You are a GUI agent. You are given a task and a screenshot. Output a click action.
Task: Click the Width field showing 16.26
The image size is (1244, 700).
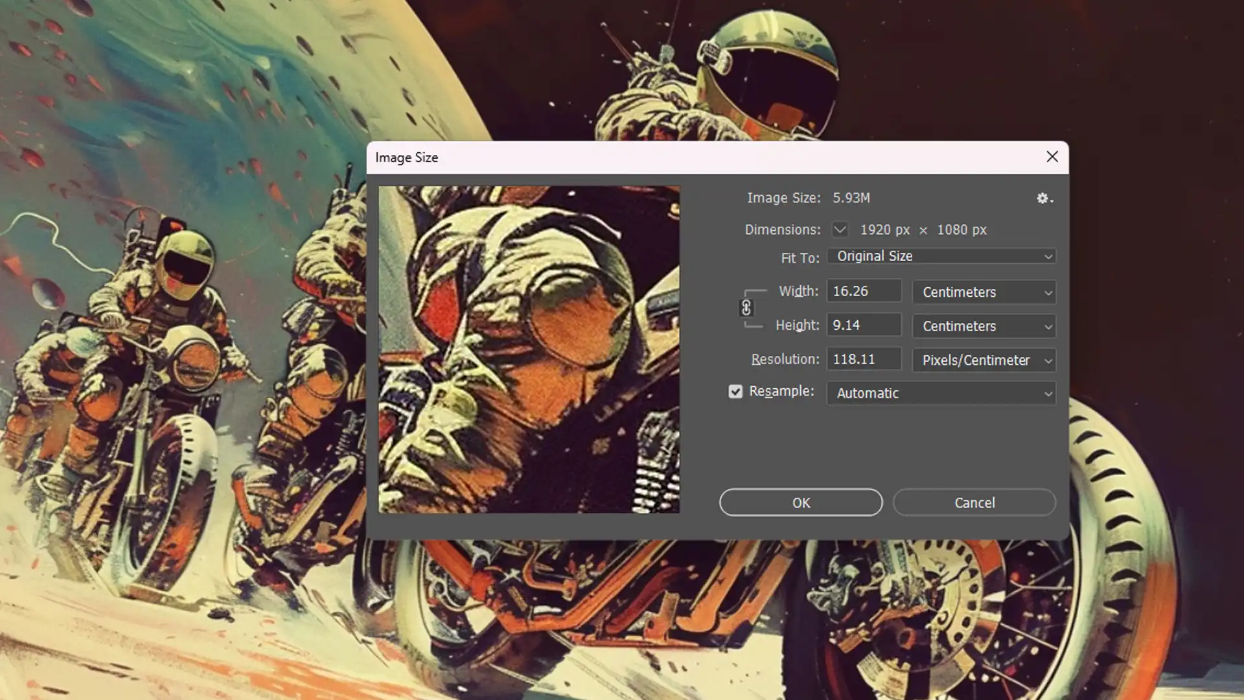pos(864,291)
